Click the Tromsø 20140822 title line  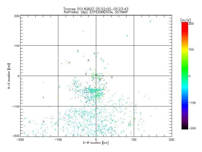96,9
